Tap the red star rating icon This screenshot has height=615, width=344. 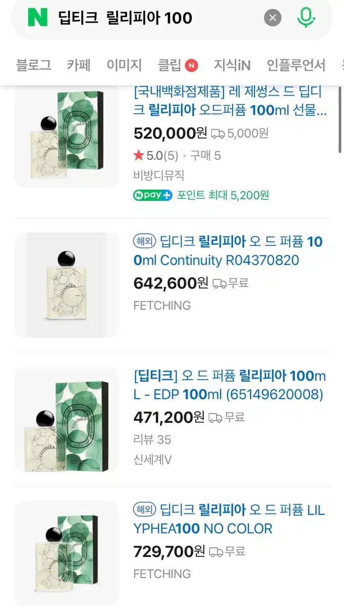coord(138,155)
